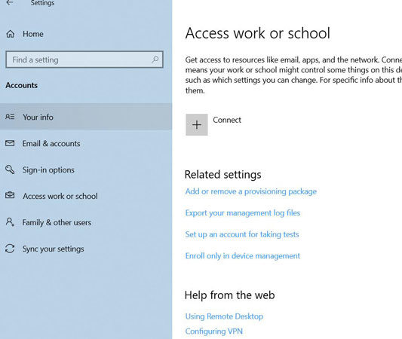The height and width of the screenshot is (339, 402).
Task: Open Sign-in options page
Action: pos(48,169)
